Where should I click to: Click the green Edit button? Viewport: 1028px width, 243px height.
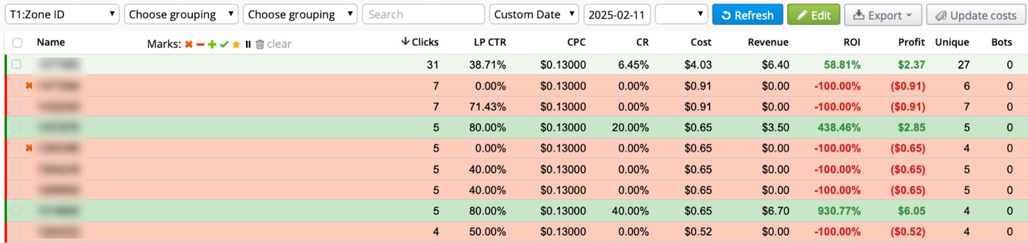click(813, 15)
